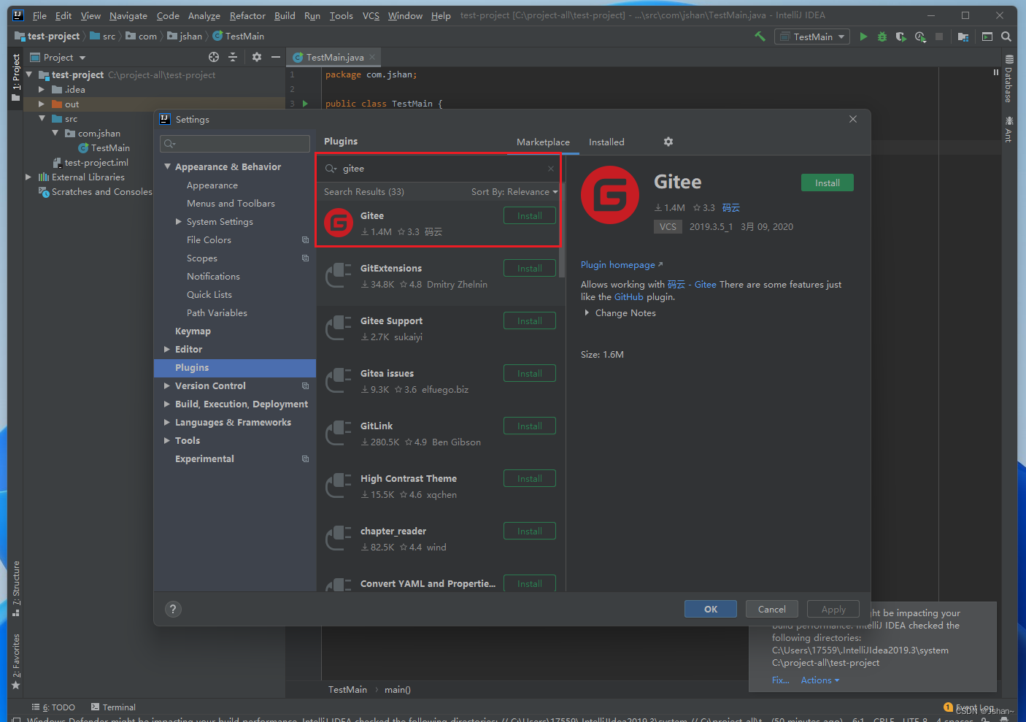The image size is (1026, 722).
Task: Click the Settings search input field
Action: (235, 144)
